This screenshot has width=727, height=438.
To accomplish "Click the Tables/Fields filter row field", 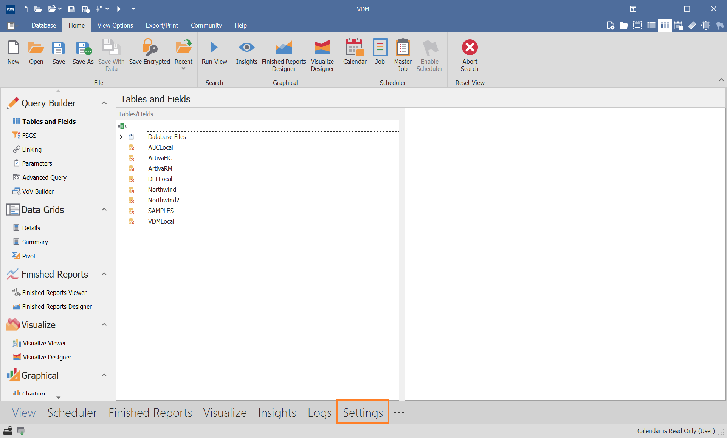I will (257, 126).
